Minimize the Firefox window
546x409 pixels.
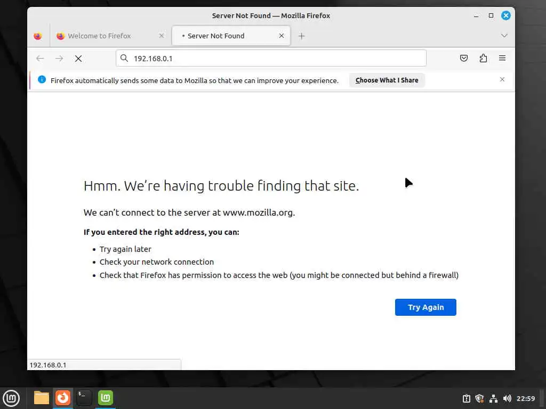[x=476, y=15]
